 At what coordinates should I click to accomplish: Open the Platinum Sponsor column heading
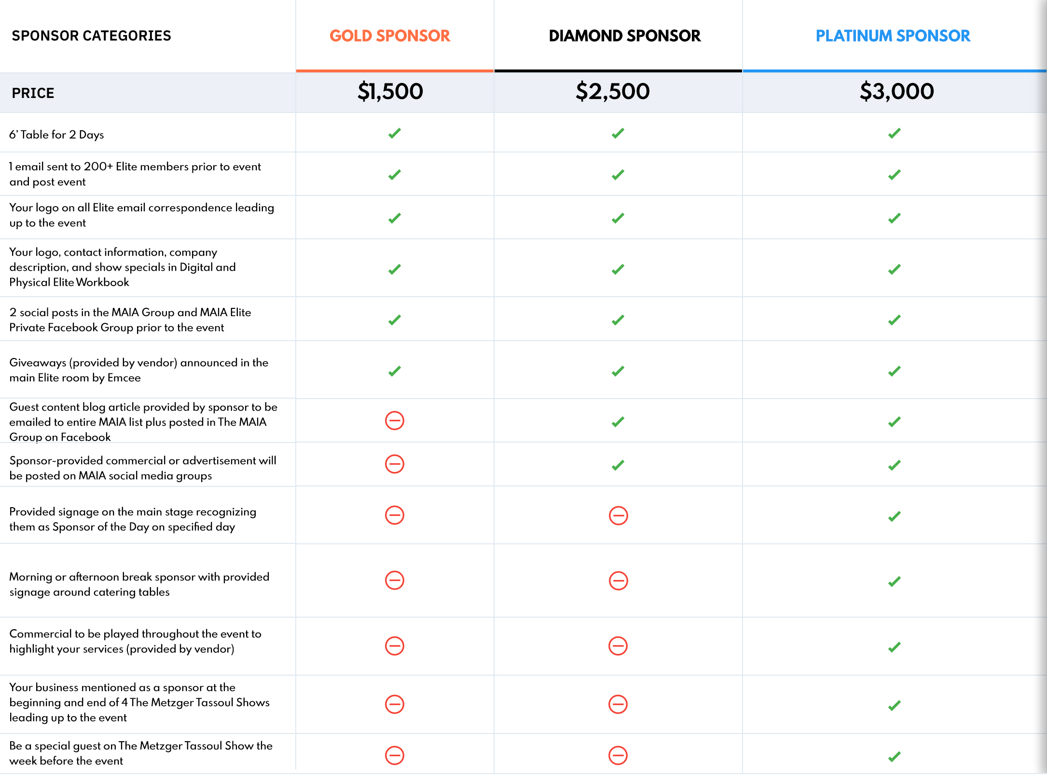tap(893, 36)
